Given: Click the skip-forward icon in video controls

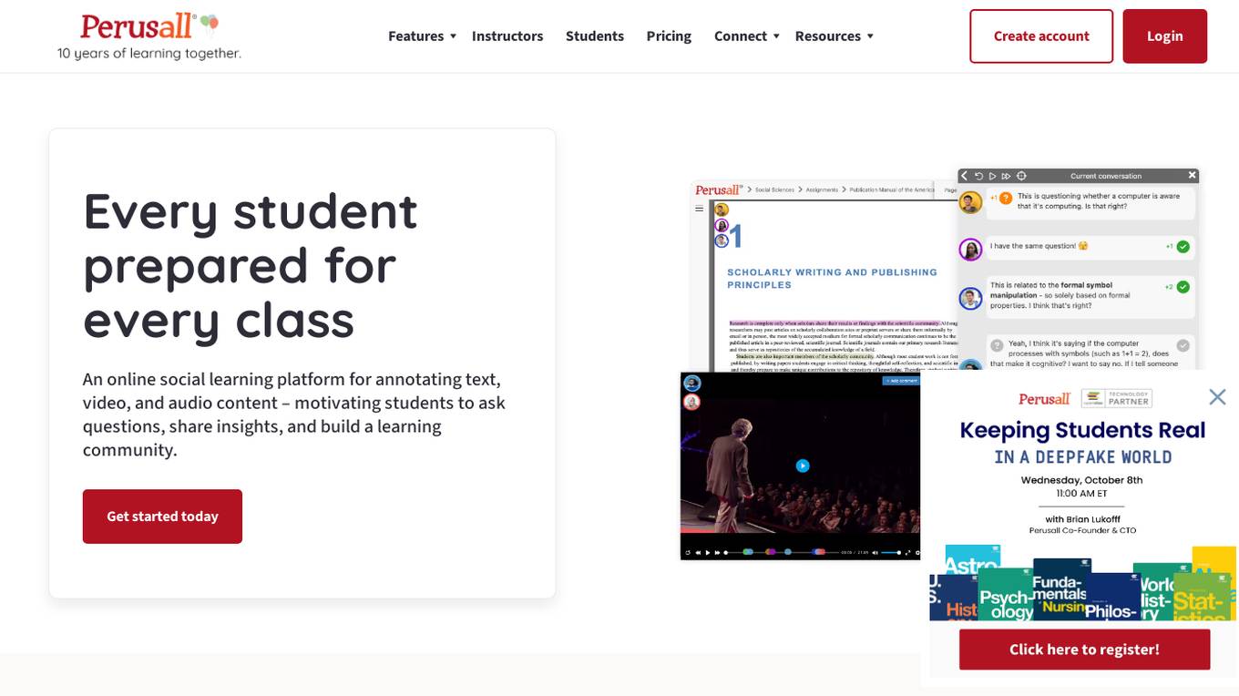Looking at the screenshot, I should coord(717,553).
